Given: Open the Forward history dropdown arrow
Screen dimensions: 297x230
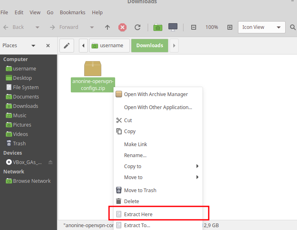Looking at the screenshot, I should click(x=92, y=27).
